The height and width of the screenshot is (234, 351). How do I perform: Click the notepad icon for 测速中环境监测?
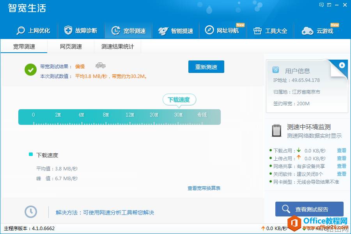point(277,130)
